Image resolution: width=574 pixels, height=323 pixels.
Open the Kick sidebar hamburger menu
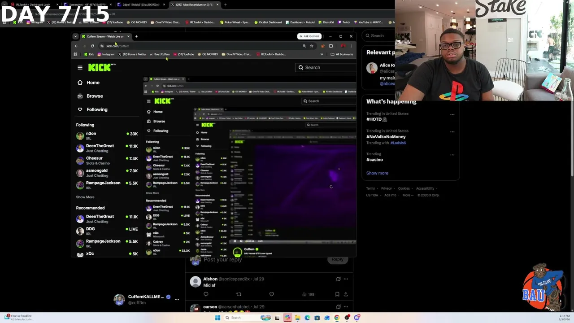[80, 68]
